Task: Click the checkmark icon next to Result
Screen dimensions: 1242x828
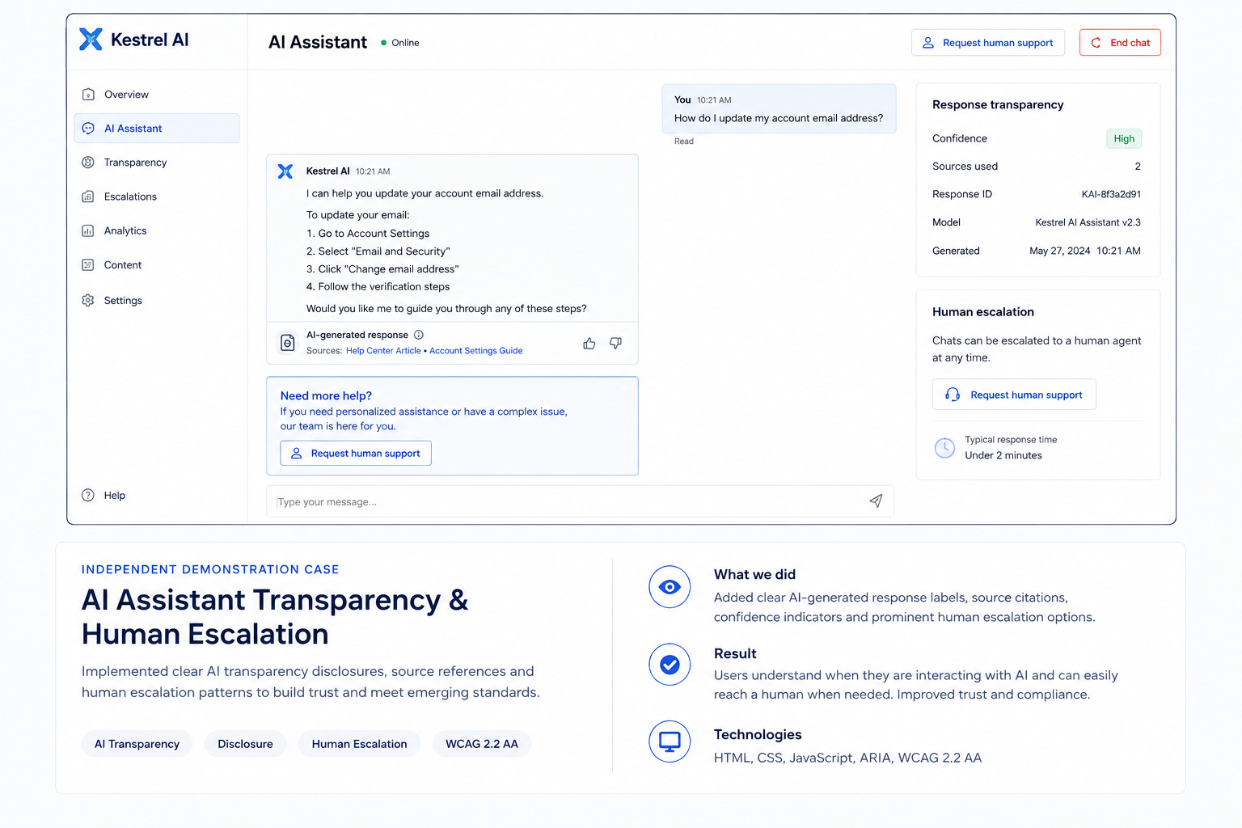Action: (x=670, y=665)
